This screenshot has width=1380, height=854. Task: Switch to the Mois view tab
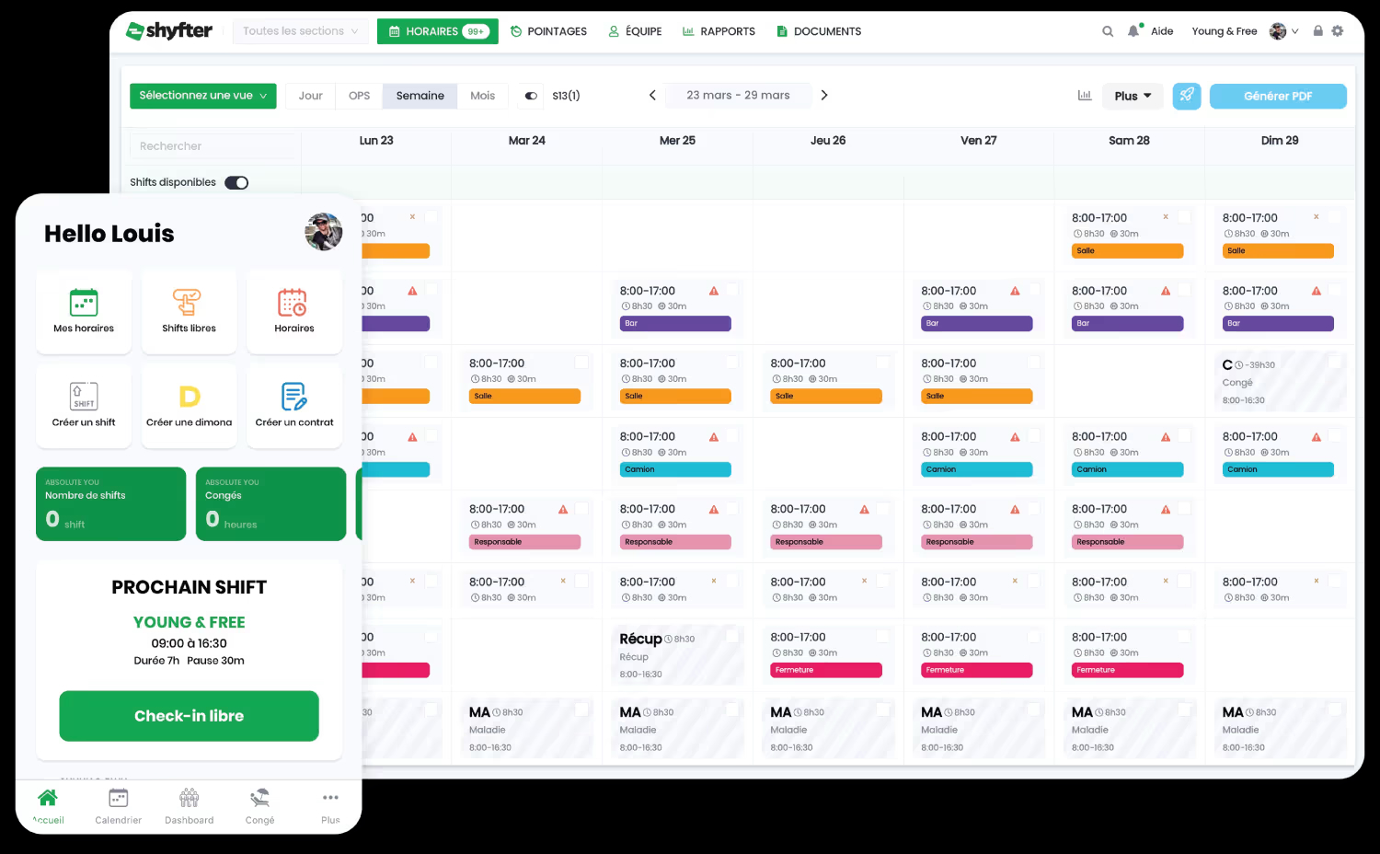coord(482,96)
